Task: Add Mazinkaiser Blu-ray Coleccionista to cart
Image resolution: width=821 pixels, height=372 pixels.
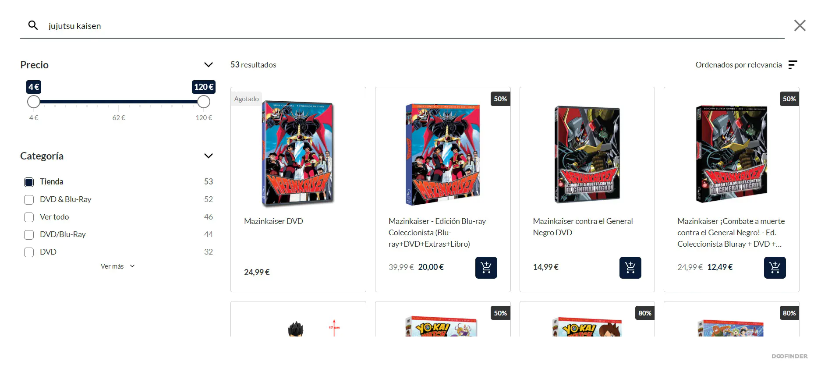Action: tap(486, 267)
